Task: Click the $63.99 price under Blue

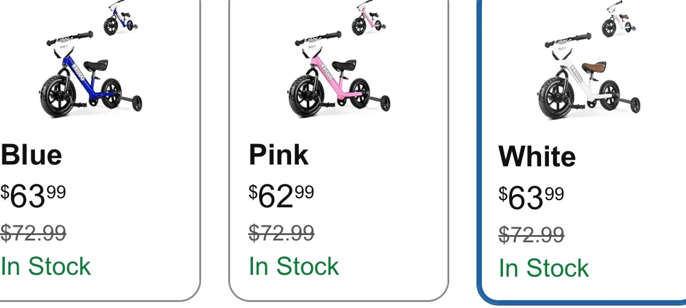Action: point(33,196)
